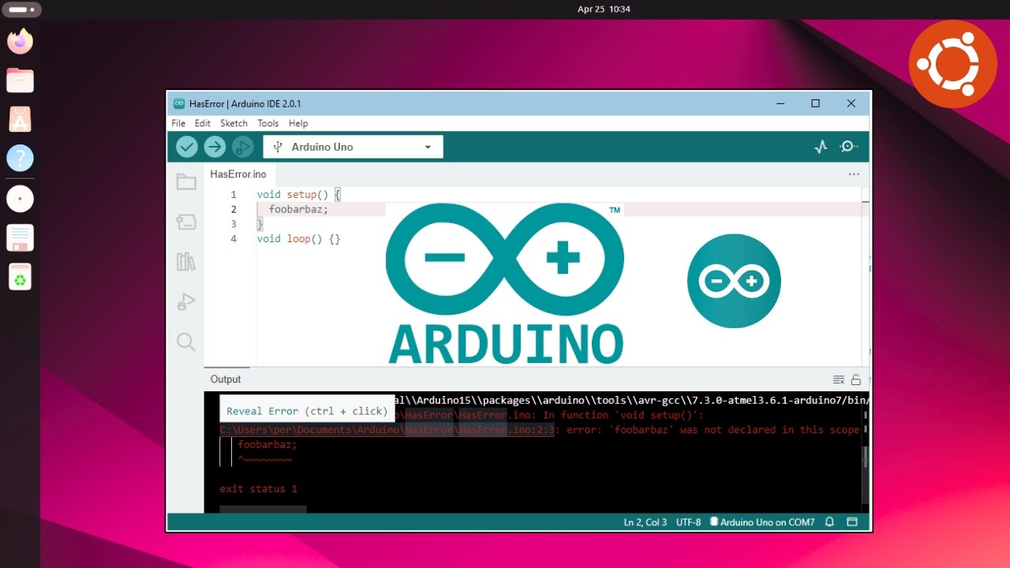Click error path HasError.ino:2:3 link
The width and height of the screenshot is (1010, 568).
pyautogui.click(x=387, y=430)
